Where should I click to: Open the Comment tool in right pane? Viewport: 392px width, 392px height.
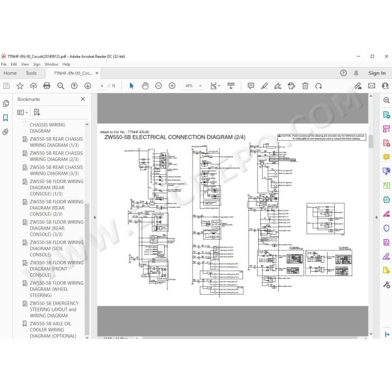point(386,157)
